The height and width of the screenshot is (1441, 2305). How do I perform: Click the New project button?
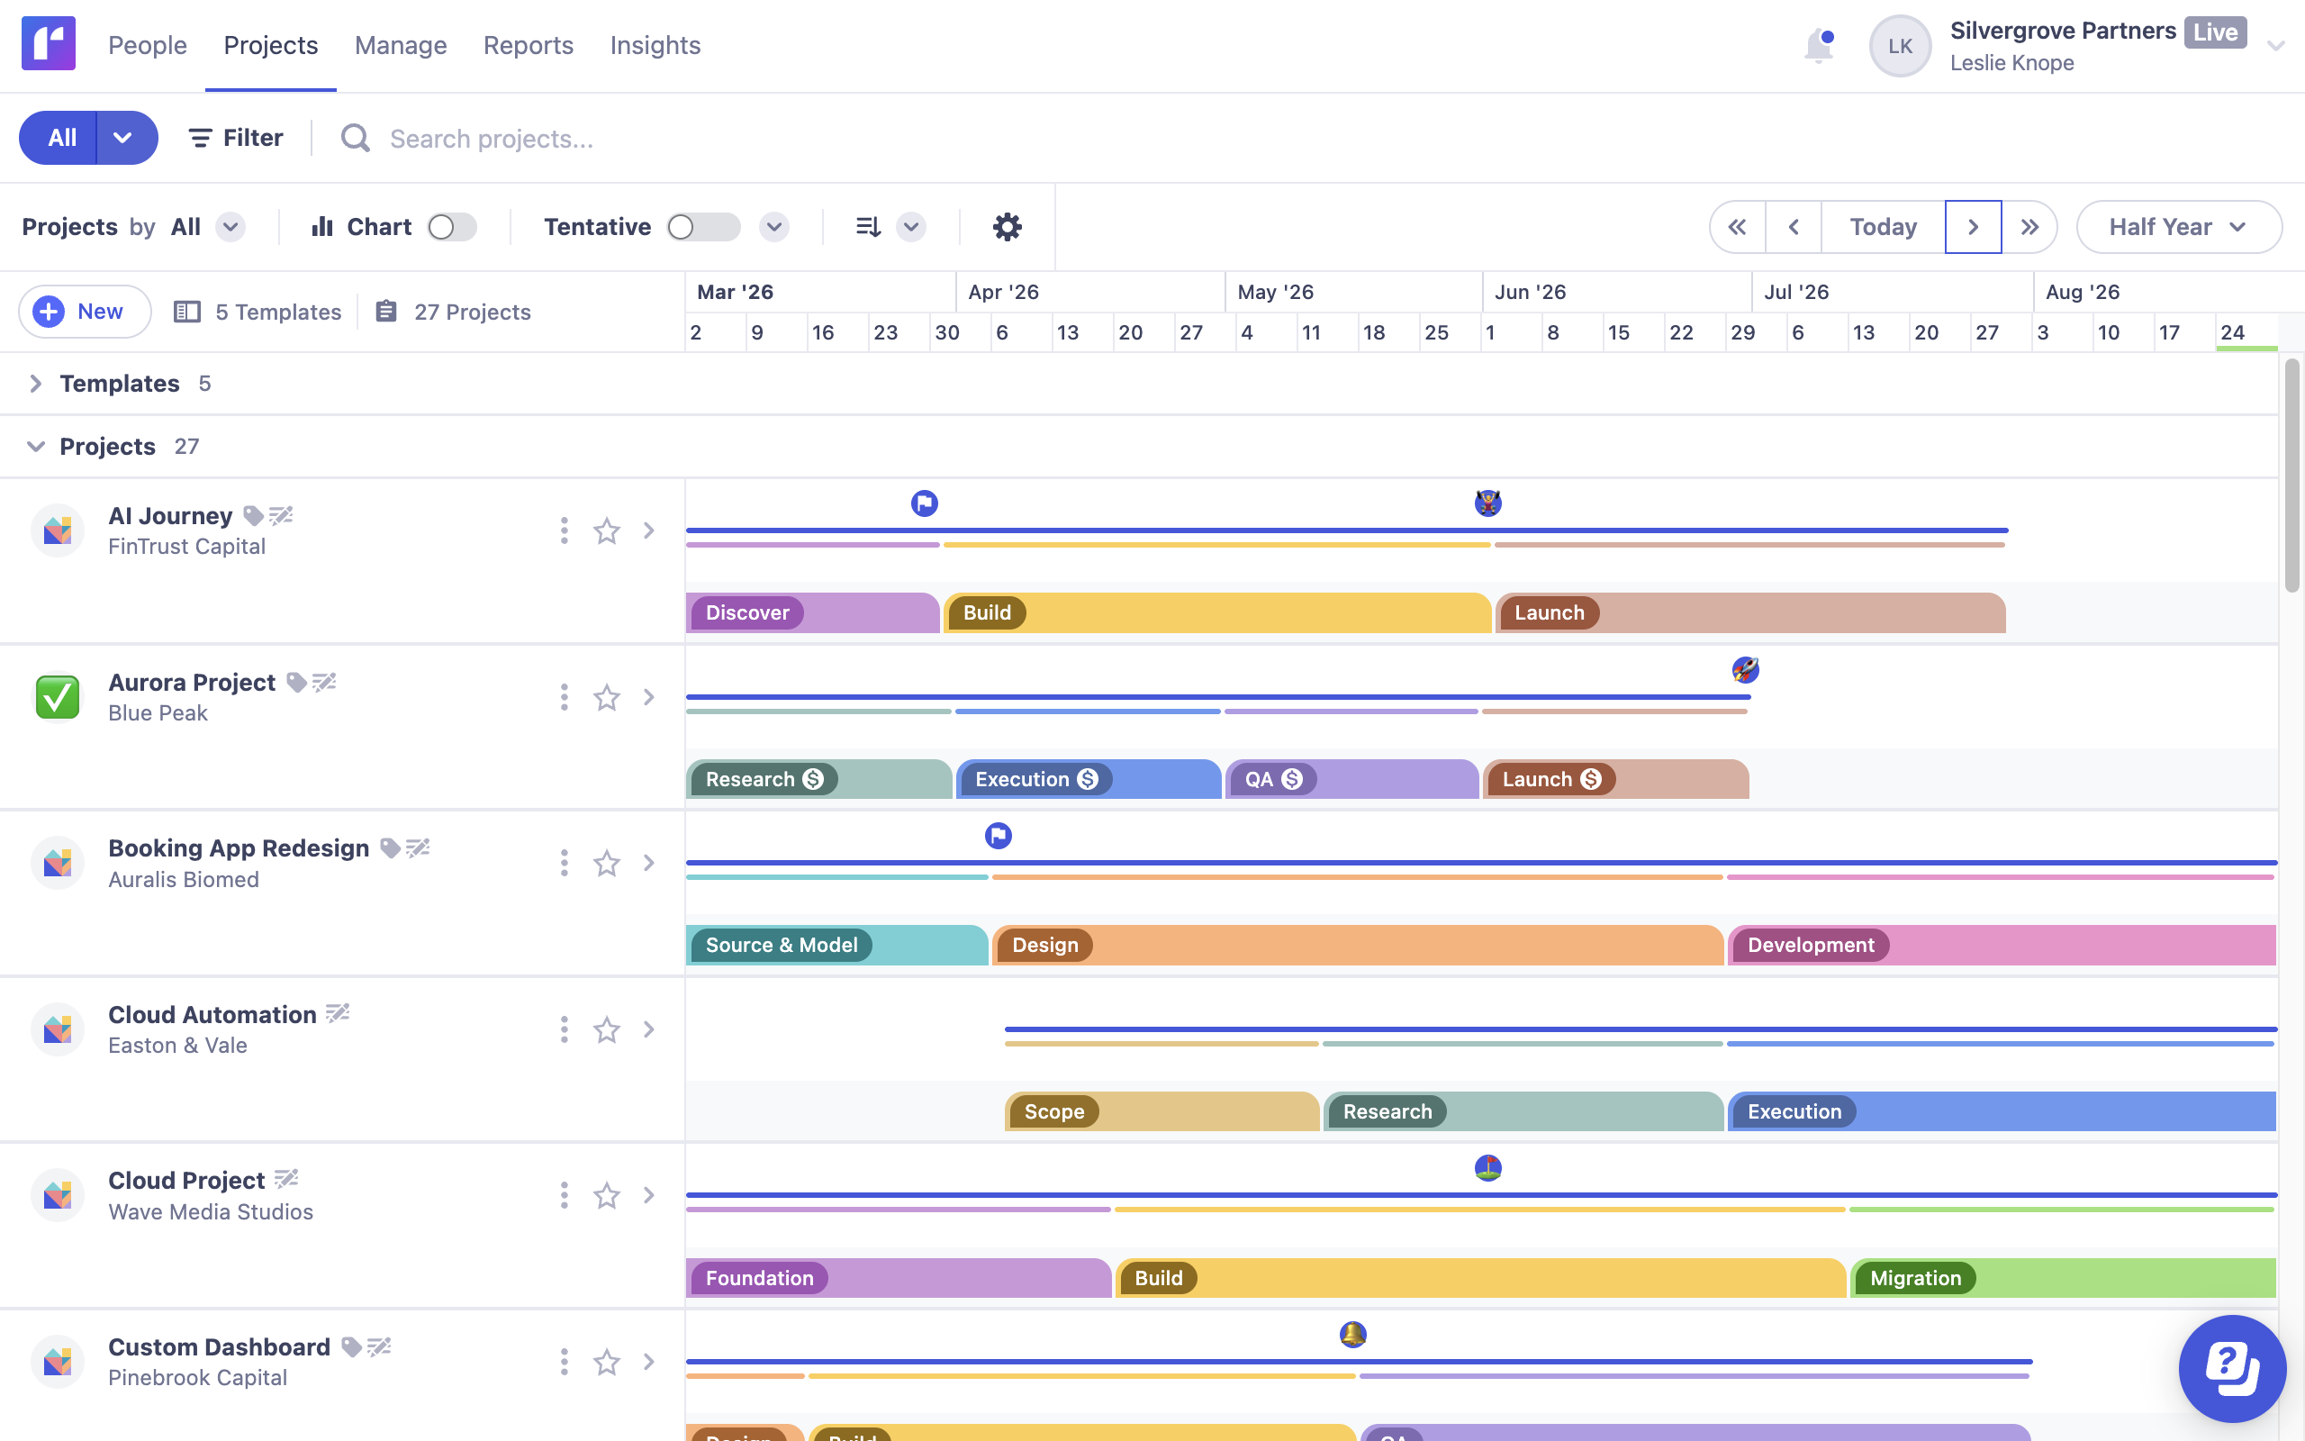(x=84, y=312)
